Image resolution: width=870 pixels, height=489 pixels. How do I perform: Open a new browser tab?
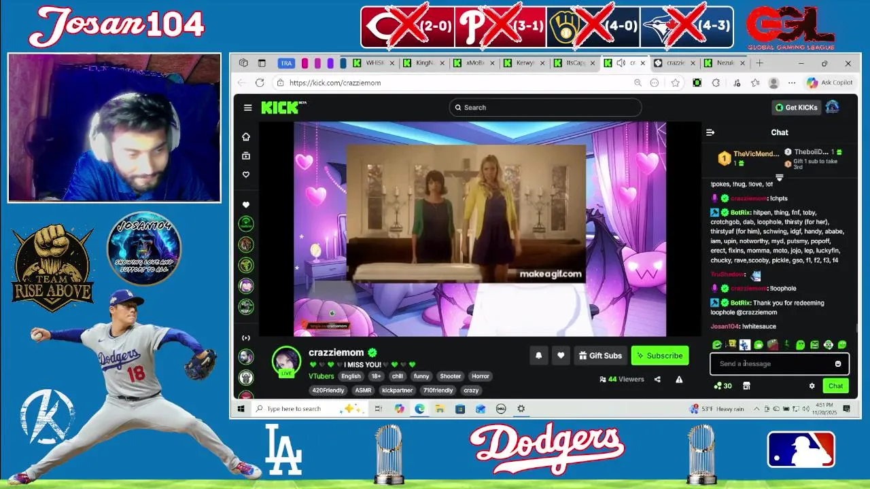click(x=759, y=63)
